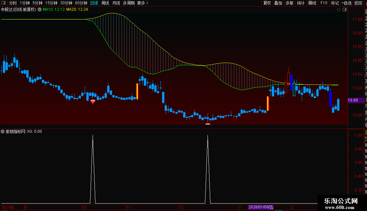
Task: Click the yellow-red signal bar in mid January
Action: [268, 104]
